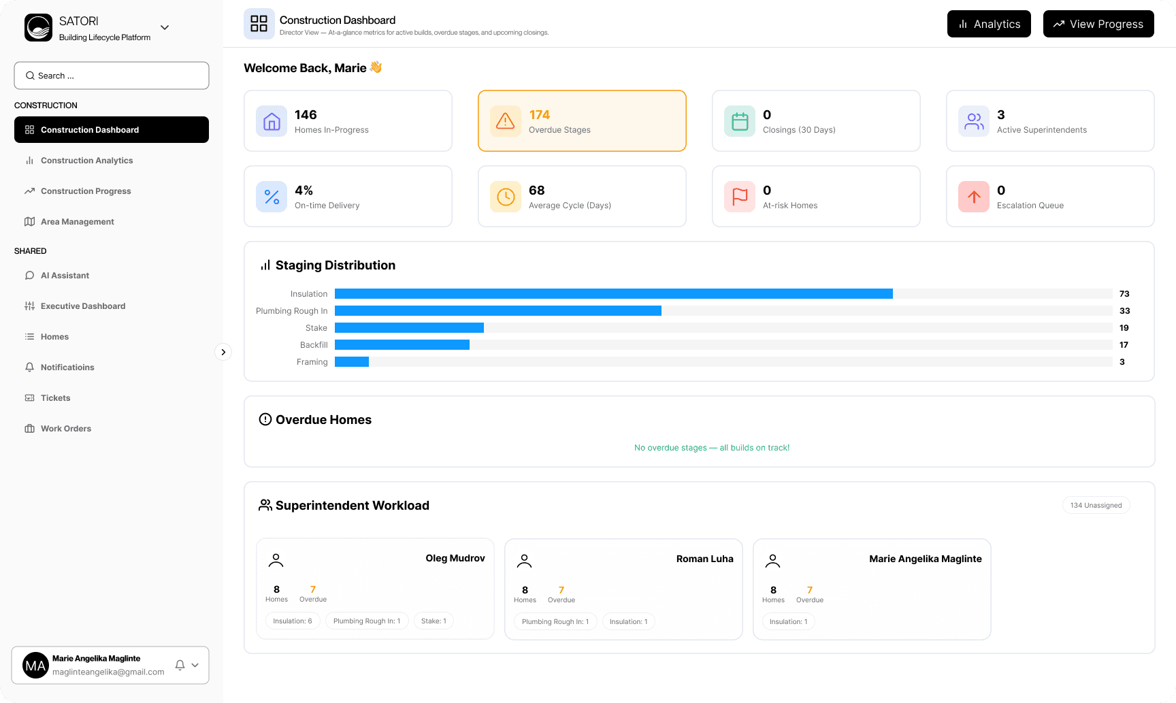Click the Overdue Stages warning triangle icon
The image size is (1176, 703).
coord(506,121)
